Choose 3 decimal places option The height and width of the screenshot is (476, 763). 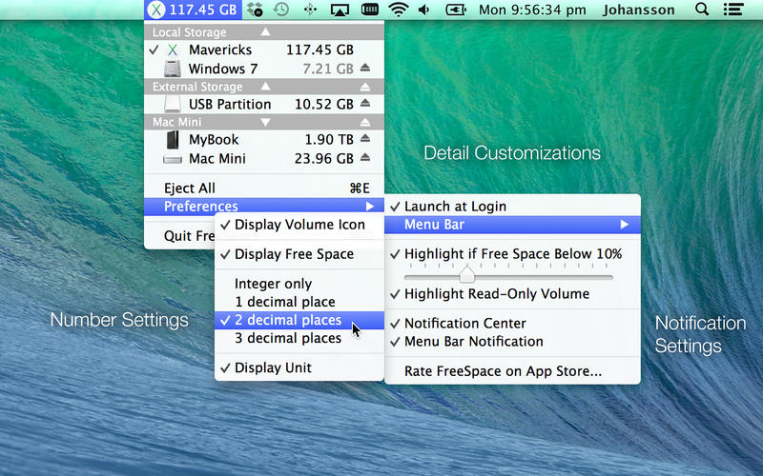coord(287,338)
